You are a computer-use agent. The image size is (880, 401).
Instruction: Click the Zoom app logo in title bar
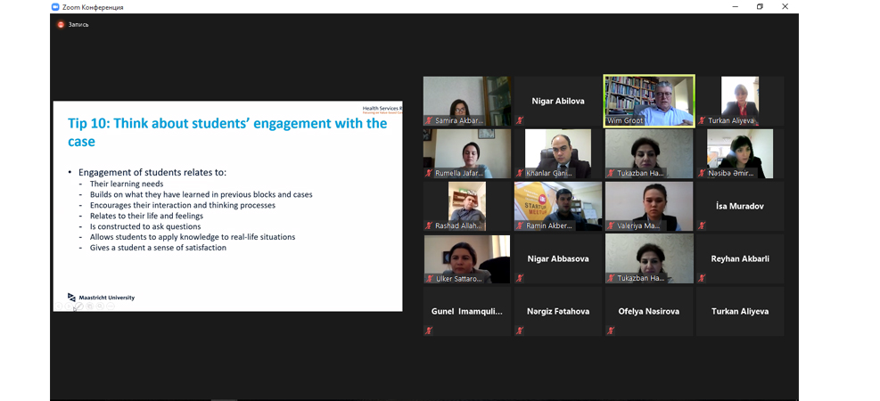pyautogui.click(x=55, y=7)
